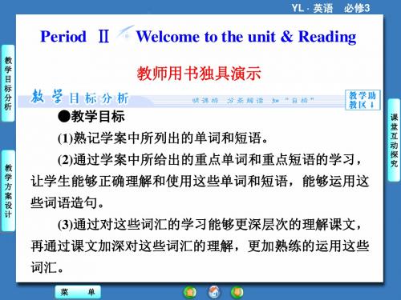Open the 课堂互动探究 side tab
The width and height of the screenshot is (401, 300).
click(x=394, y=140)
